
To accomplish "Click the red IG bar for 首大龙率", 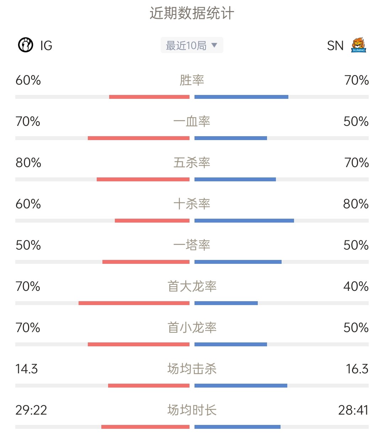I will point(134,303).
